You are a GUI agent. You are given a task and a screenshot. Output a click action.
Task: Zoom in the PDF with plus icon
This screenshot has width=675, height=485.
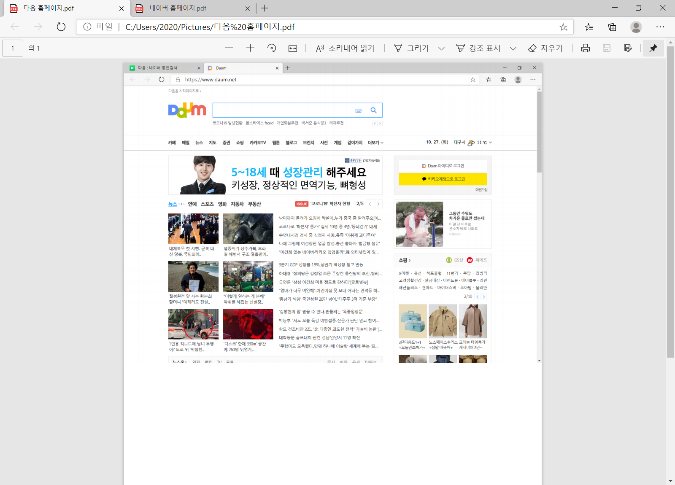pos(250,48)
